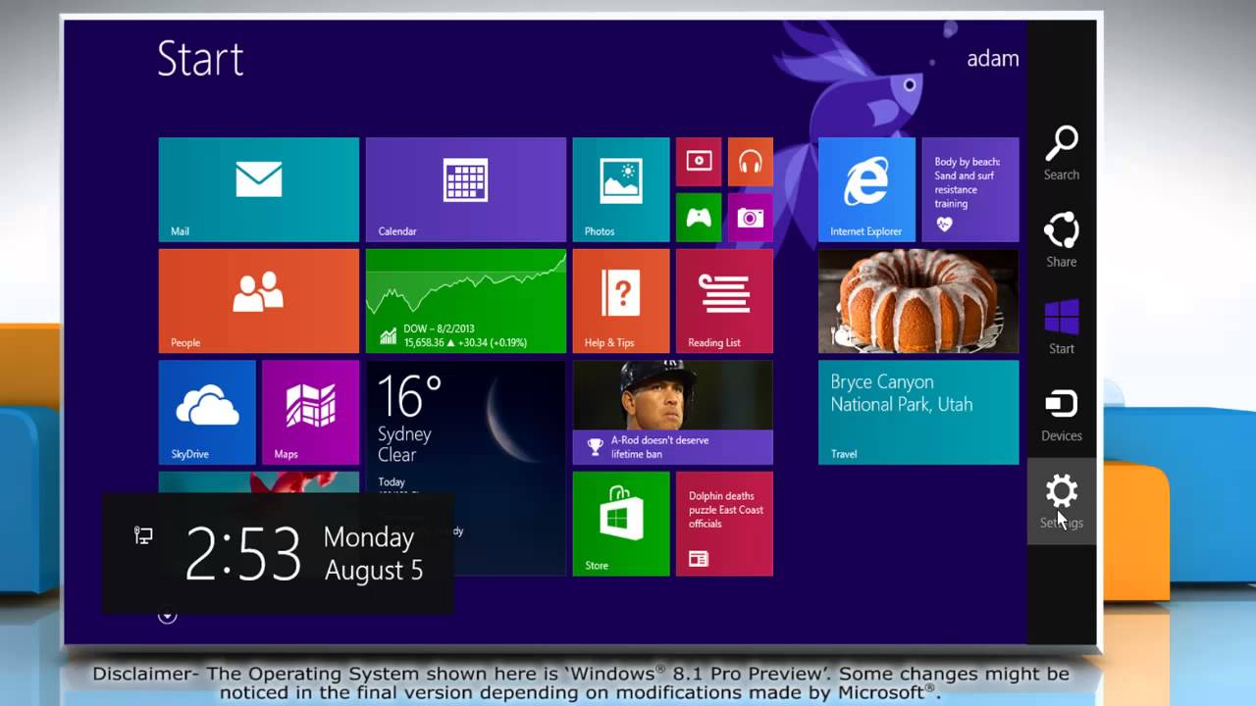Open the Photos tile
1256x706 pixels.
click(x=621, y=189)
